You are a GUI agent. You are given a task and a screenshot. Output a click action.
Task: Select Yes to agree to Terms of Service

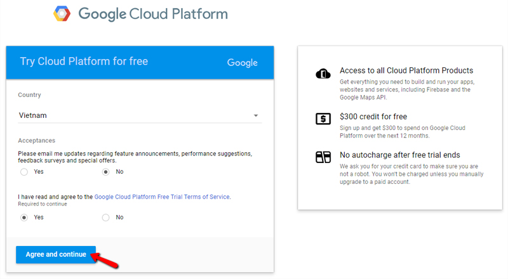[24, 217]
